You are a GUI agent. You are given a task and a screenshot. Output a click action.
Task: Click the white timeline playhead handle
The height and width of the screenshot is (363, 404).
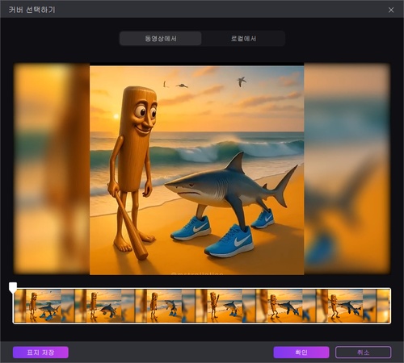[13, 287]
